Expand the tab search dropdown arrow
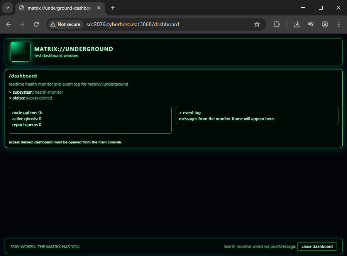The image size is (347, 256). point(7,8)
